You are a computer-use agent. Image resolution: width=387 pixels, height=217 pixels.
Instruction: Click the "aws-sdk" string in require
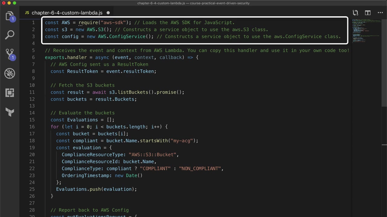(113, 23)
